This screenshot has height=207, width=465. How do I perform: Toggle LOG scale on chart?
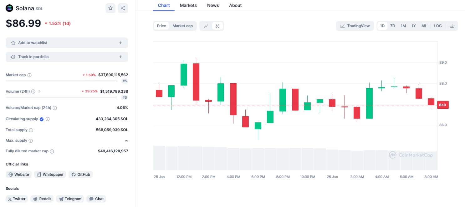coord(438,26)
